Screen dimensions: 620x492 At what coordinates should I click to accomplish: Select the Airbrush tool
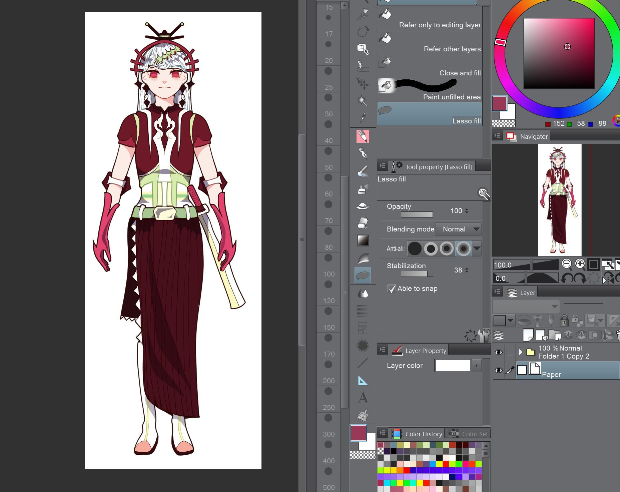coord(363,188)
